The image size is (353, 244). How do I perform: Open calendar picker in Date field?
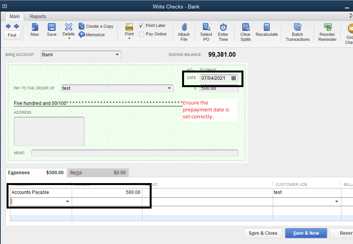234,78
